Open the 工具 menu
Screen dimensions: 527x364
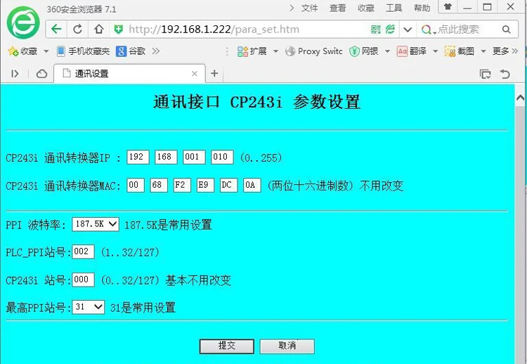pyautogui.click(x=393, y=8)
